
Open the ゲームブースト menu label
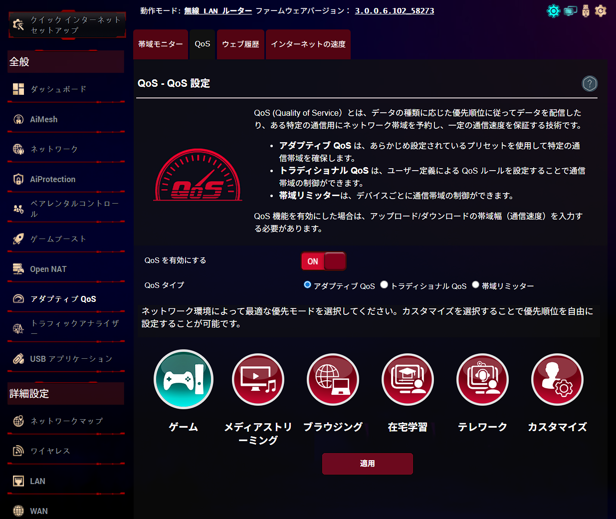pos(58,239)
